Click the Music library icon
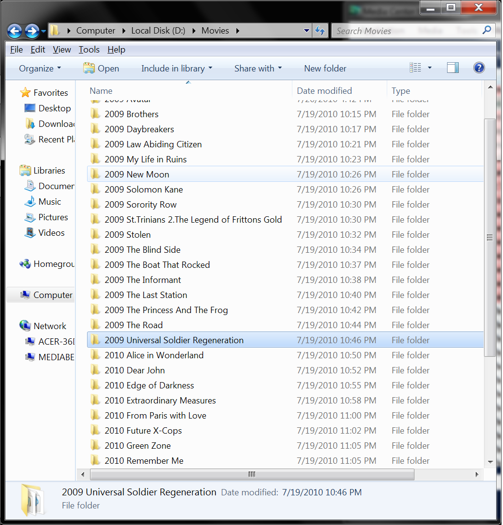This screenshot has width=503, height=525. (x=30, y=202)
